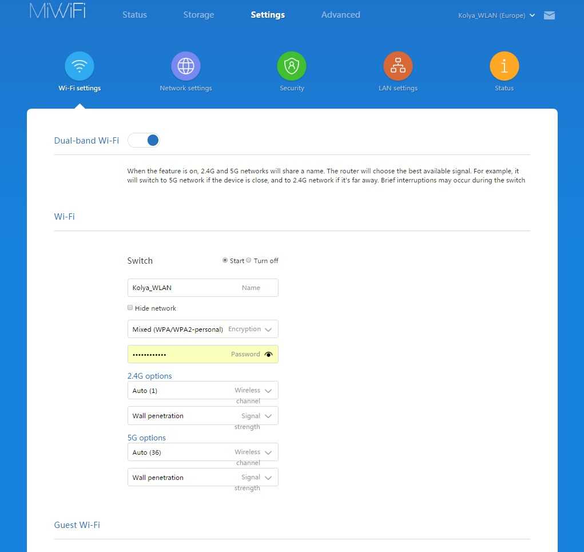
Task: Open the 2.4G Wireless channel dropdown
Action: (x=203, y=390)
